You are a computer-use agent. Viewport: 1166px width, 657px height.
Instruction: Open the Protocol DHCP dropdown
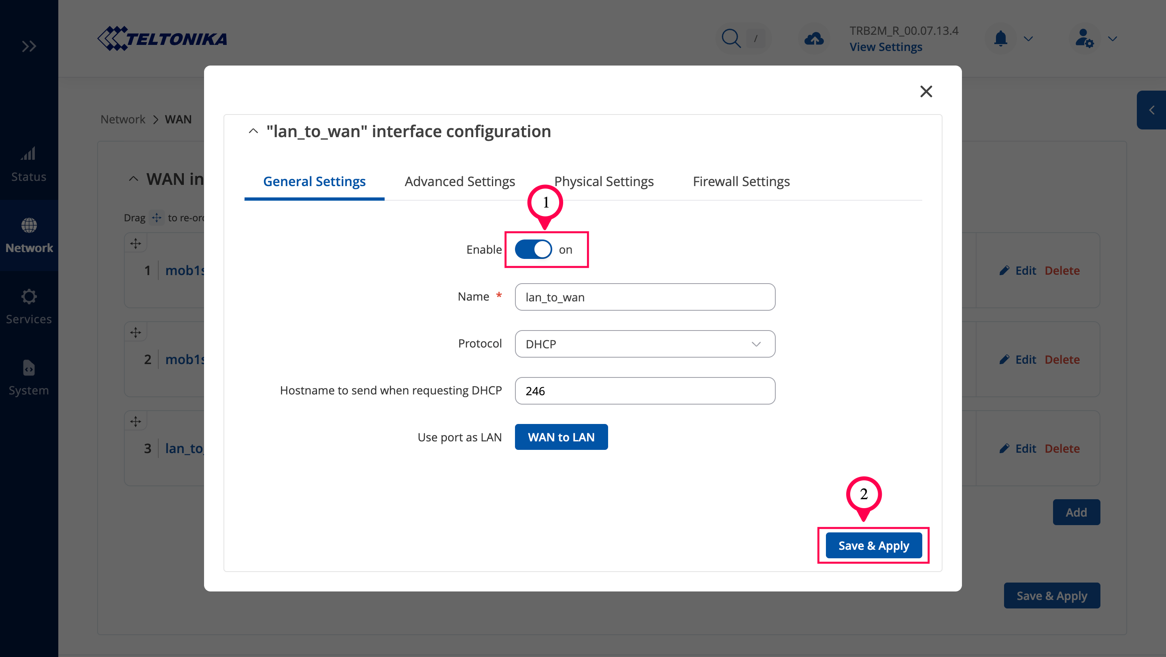645,344
